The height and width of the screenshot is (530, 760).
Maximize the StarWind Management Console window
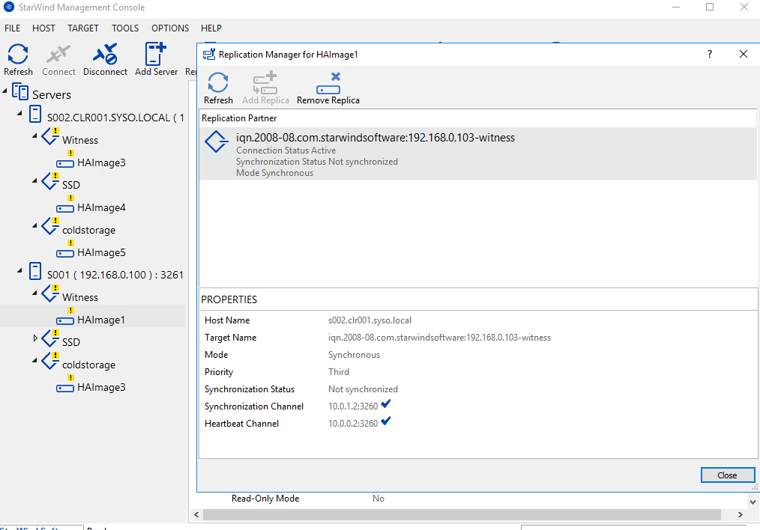tap(710, 7)
